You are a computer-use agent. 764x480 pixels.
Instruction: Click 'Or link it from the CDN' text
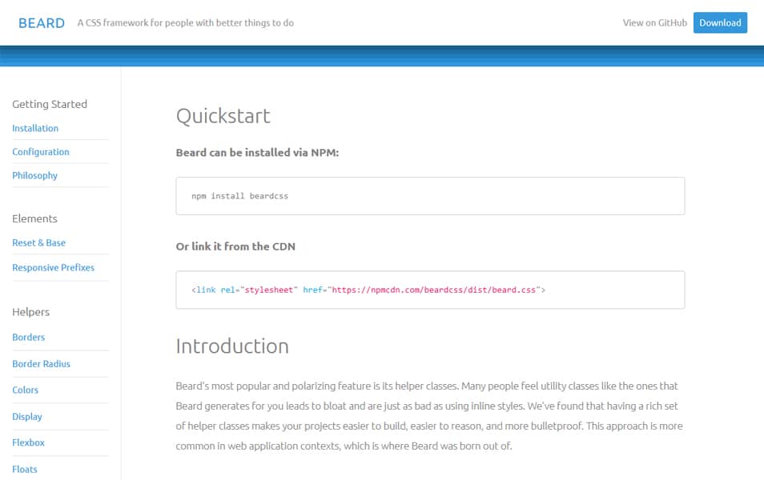(235, 246)
